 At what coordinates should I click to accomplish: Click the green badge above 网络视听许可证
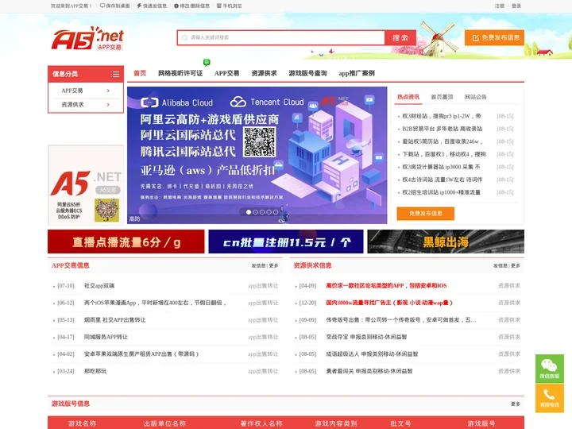pos(207,63)
